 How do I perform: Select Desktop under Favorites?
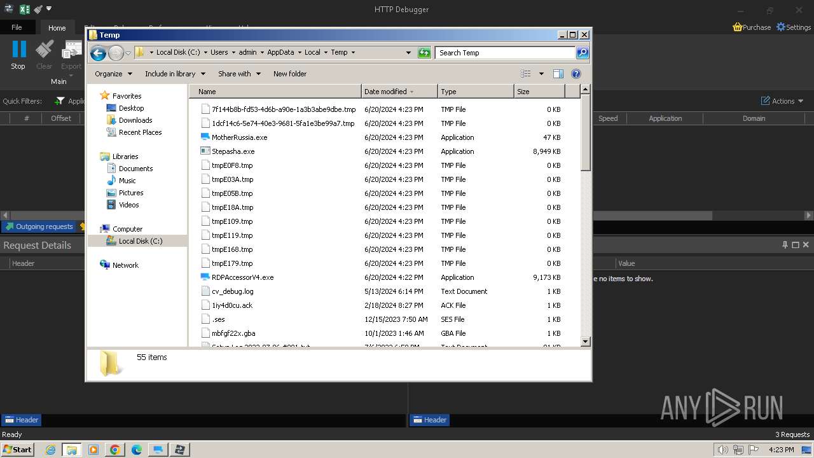pos(131,108)
